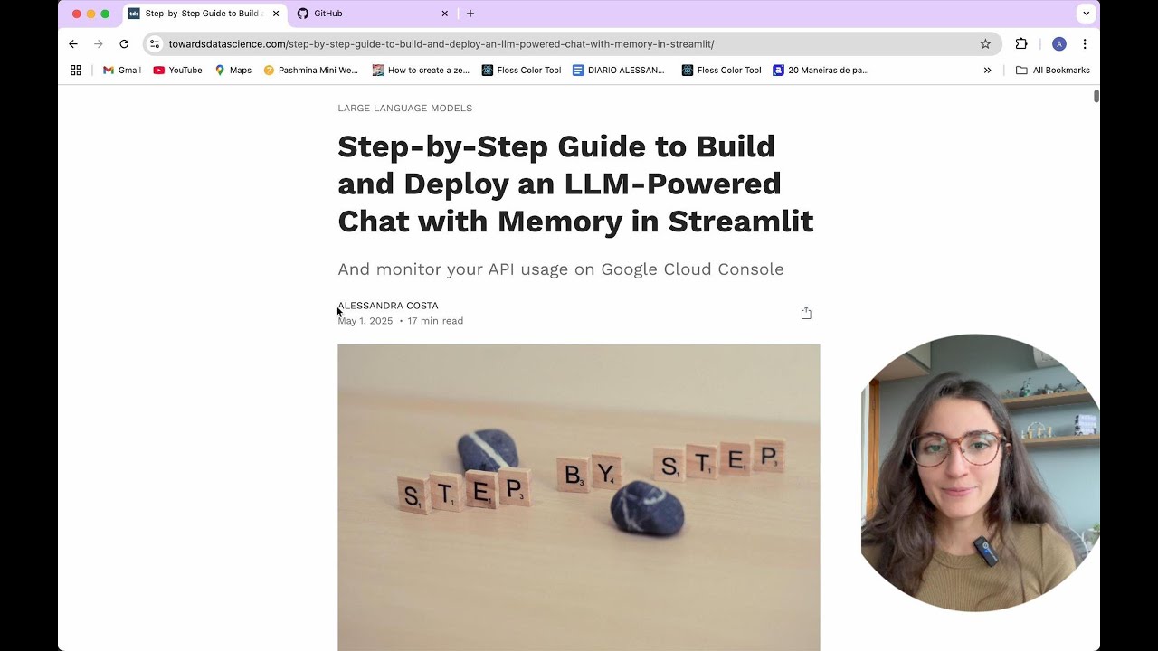
Task: Open the Chrome profile avatar
Action: [1059, 43]
